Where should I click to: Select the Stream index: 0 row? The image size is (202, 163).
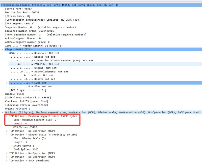pos(18,16)
